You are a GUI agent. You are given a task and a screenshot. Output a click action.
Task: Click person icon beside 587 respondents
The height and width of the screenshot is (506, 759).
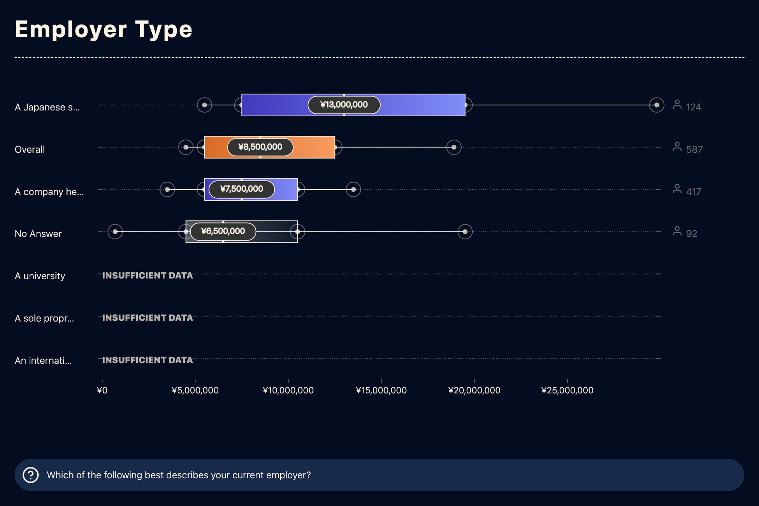677,147
